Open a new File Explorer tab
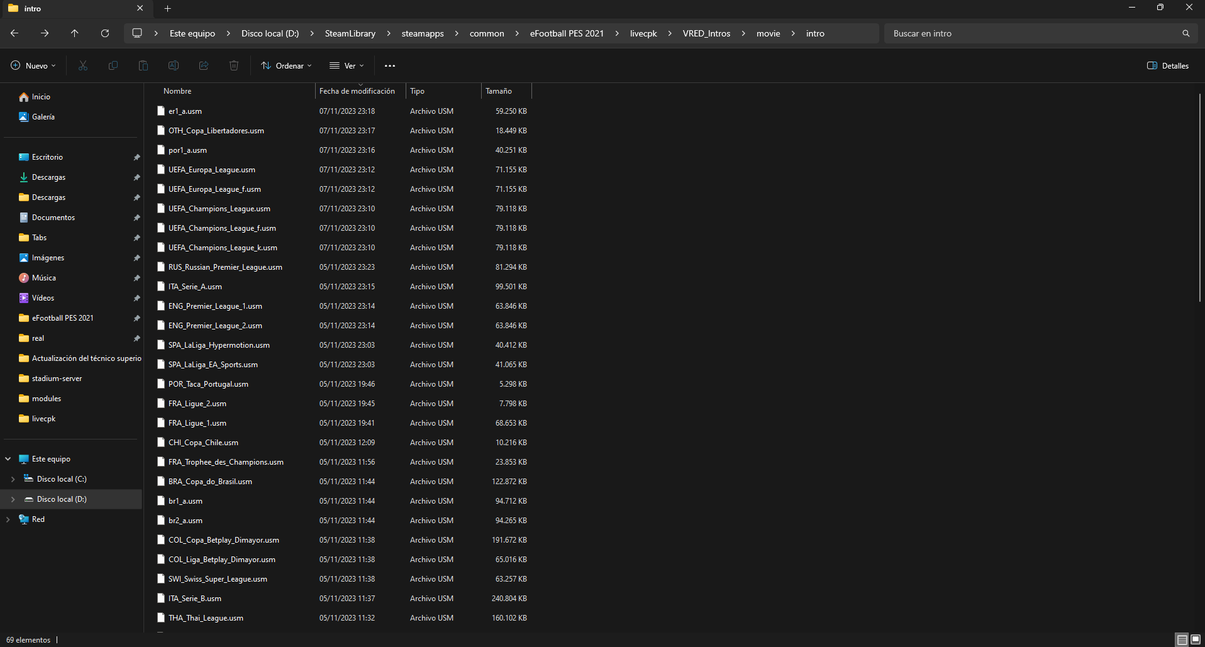The image size is (1205, 647). point(168,8)
